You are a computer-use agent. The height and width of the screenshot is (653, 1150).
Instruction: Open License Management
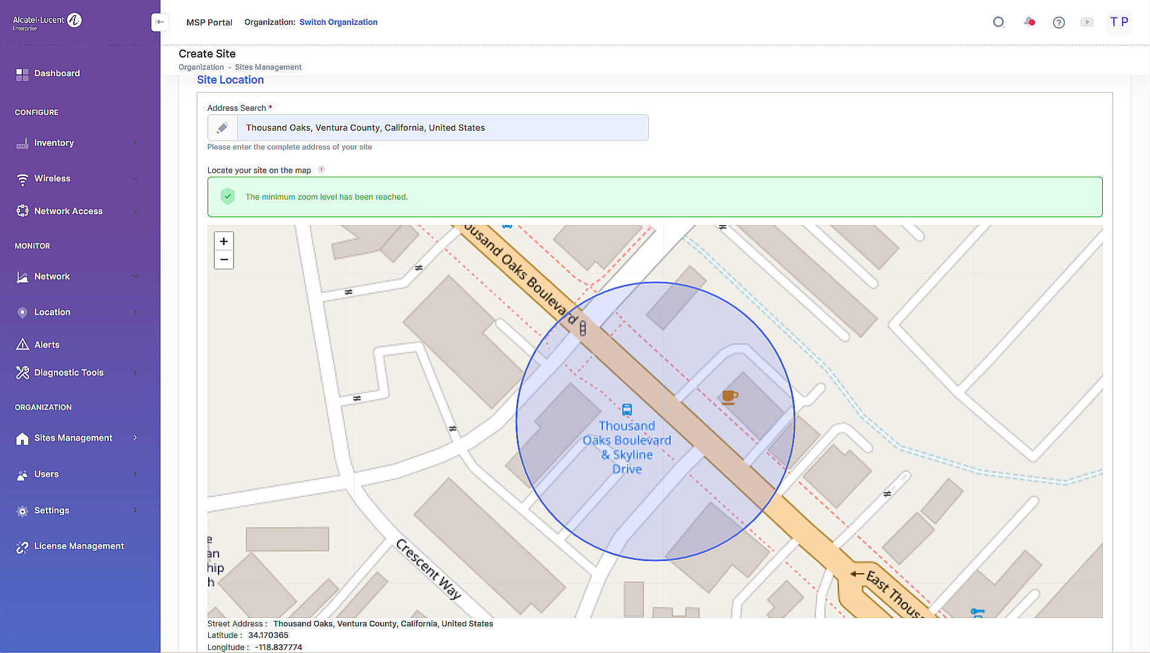click(79, 546)
